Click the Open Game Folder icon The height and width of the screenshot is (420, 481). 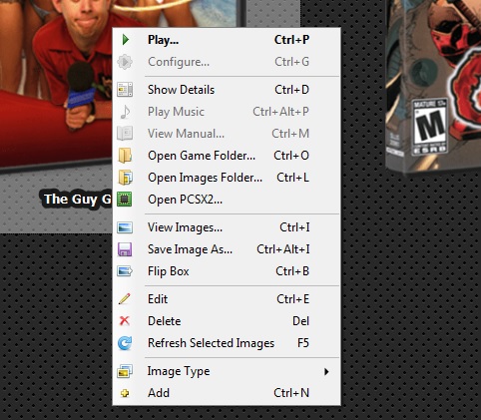coord(125,156)
